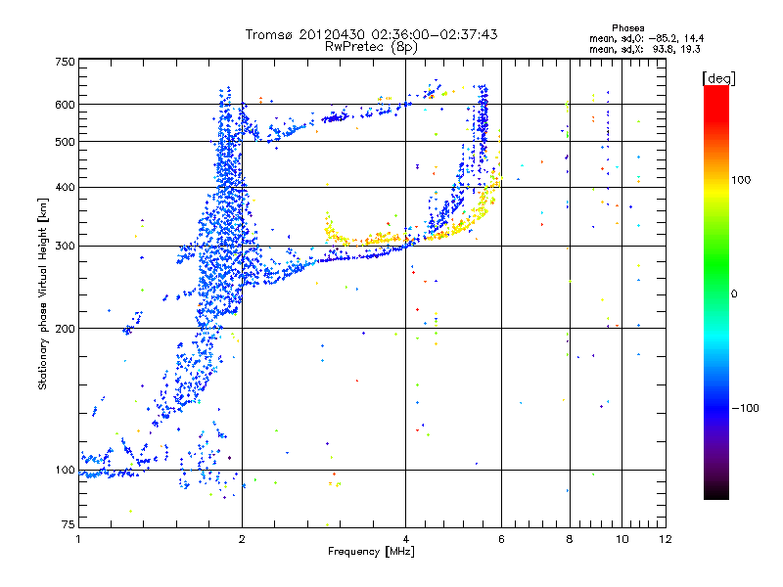This screenshot has height=587, width=783.
Task: Click the y-axis label '600'
Action: [65, 105]
